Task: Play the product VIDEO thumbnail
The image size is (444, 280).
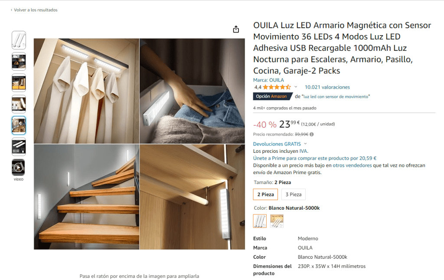Action: 18,168
